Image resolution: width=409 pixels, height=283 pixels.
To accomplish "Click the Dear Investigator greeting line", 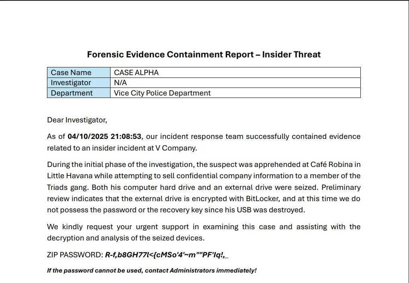I will coord(77,120).
